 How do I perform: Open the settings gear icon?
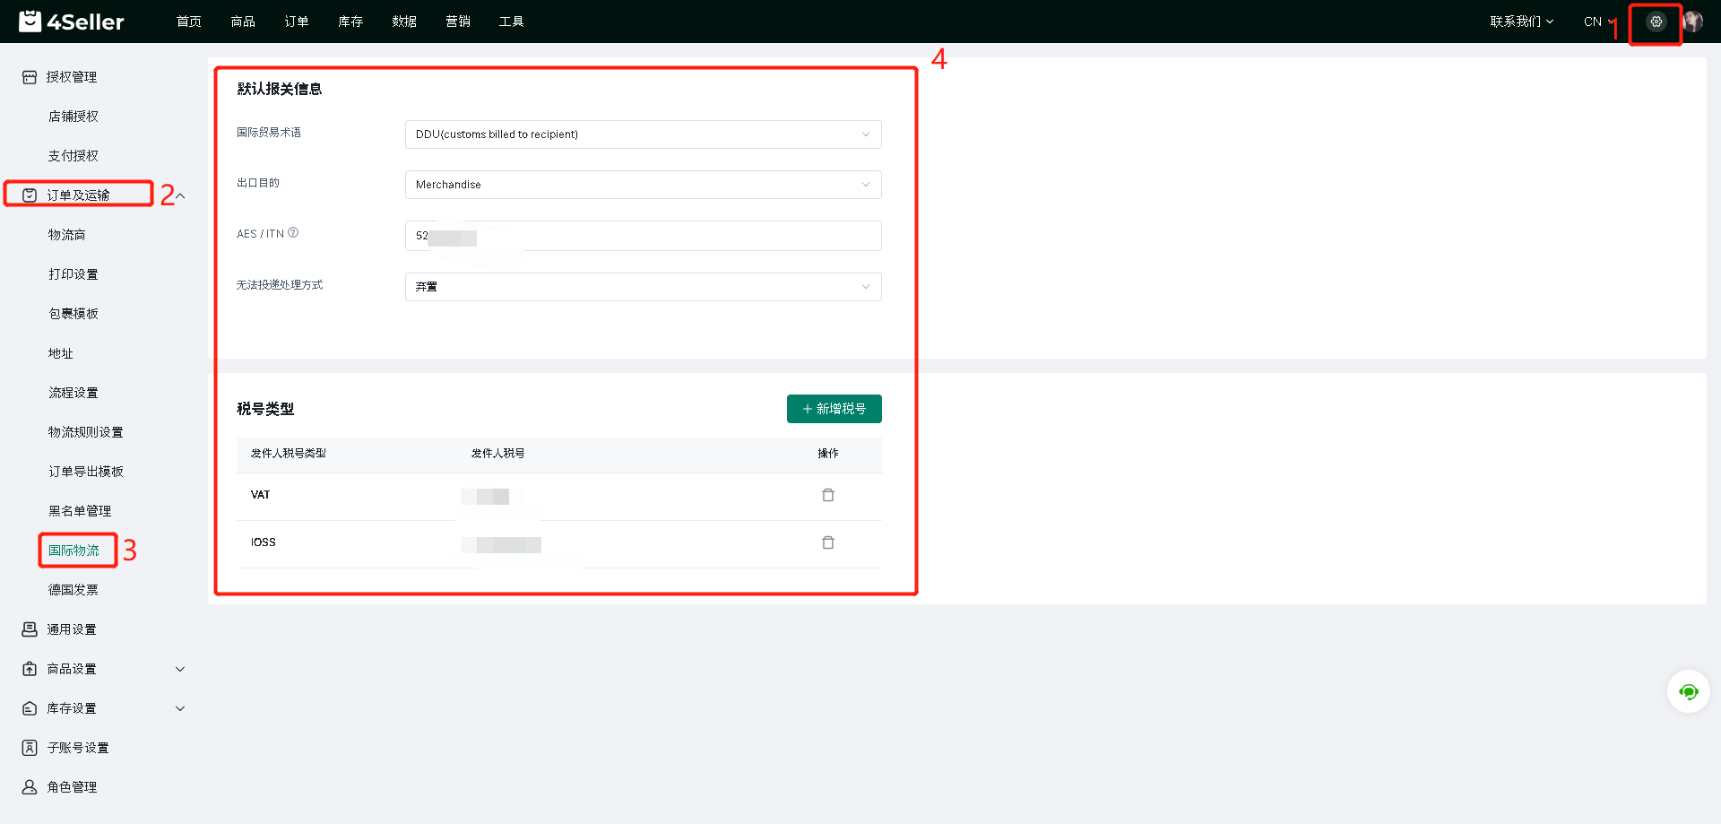1656,22
